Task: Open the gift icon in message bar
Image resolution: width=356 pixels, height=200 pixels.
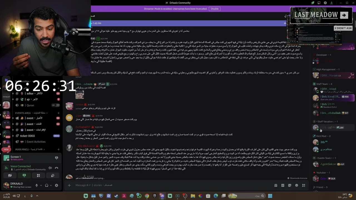Action: click(276, 185)
